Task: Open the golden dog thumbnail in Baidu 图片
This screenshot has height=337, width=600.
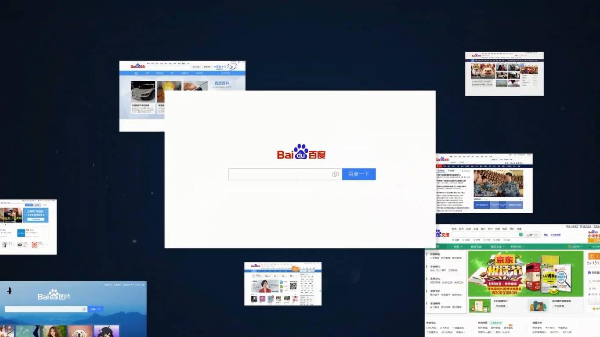Action: [x=80, y=331]
